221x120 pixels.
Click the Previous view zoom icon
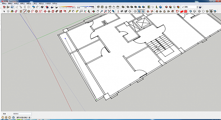tap(113, 11)
